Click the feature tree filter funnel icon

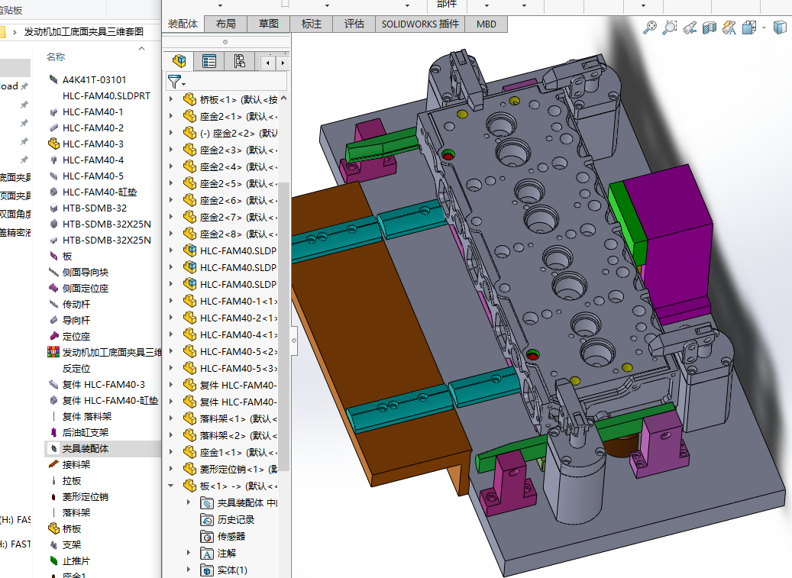(175, 81)
